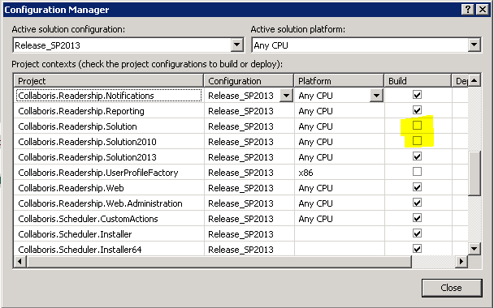The image size is (494, 308).
Task: Check Build for Collaboris.Readership.UserProfileFactory
Action: pos(417,172)
